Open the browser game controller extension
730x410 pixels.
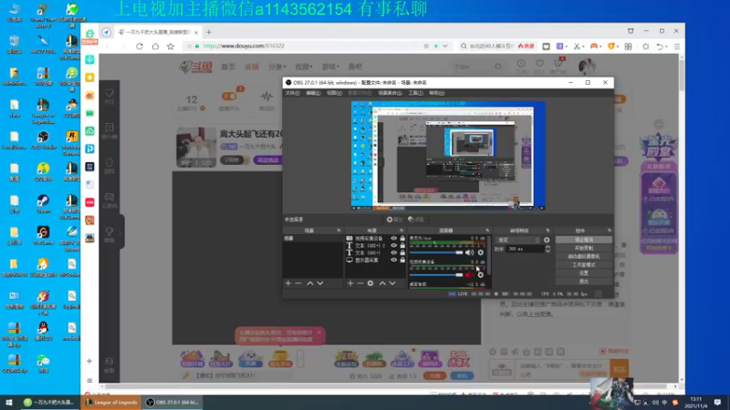click(594, 46)
